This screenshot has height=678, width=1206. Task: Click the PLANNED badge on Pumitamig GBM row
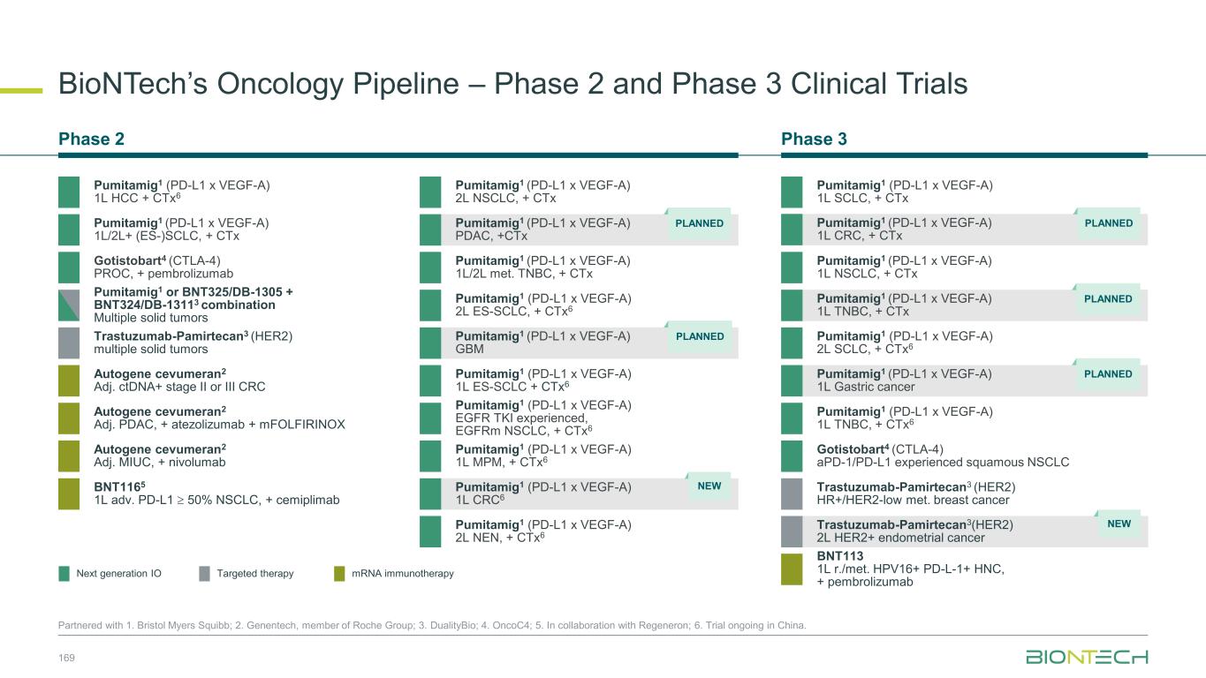699,337
